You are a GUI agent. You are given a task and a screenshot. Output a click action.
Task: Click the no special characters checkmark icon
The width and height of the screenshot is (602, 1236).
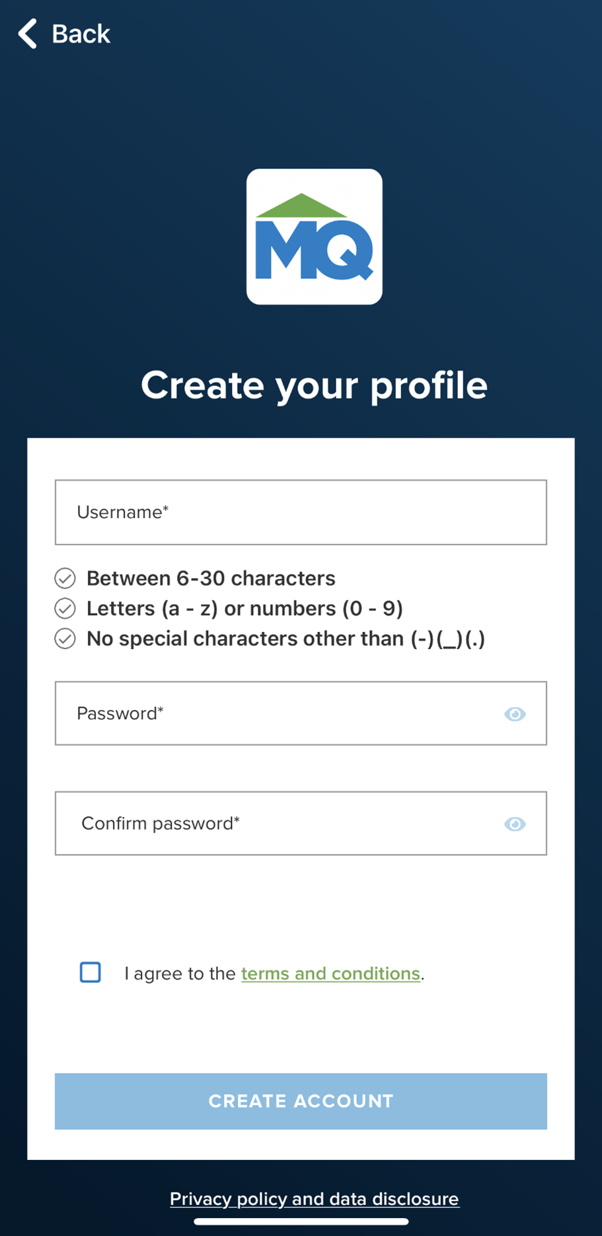click(x=65, y=638)
